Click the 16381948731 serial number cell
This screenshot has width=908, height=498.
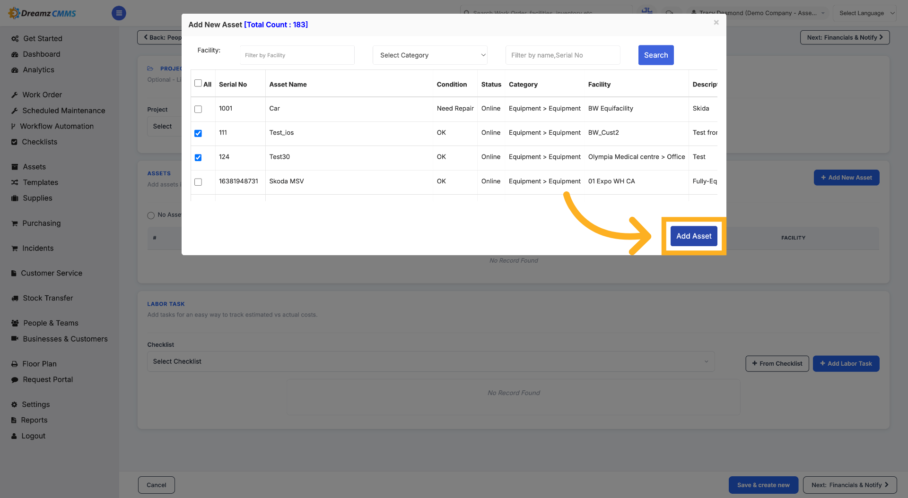[238, 181]
